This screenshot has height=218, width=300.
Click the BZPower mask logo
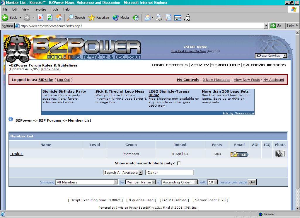point(17,49)
